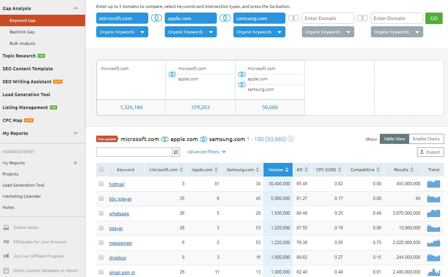
Task: Check the dropbox row checkbox
Action: tap(101, 257)
